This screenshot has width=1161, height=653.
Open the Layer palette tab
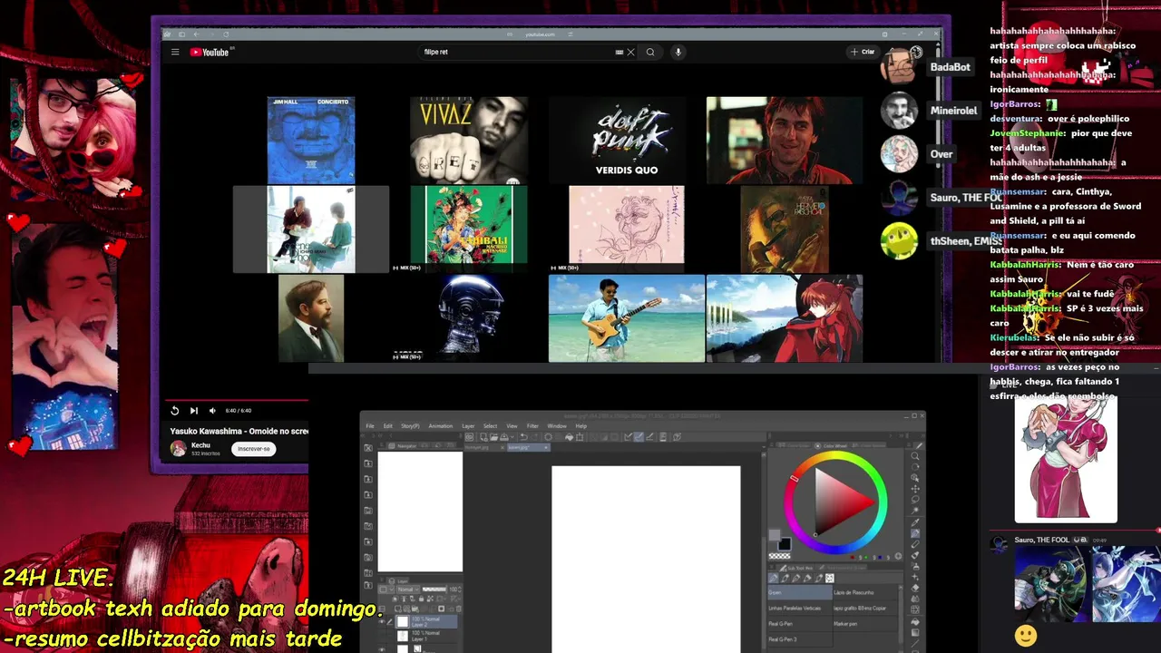(x=397, y=581)
